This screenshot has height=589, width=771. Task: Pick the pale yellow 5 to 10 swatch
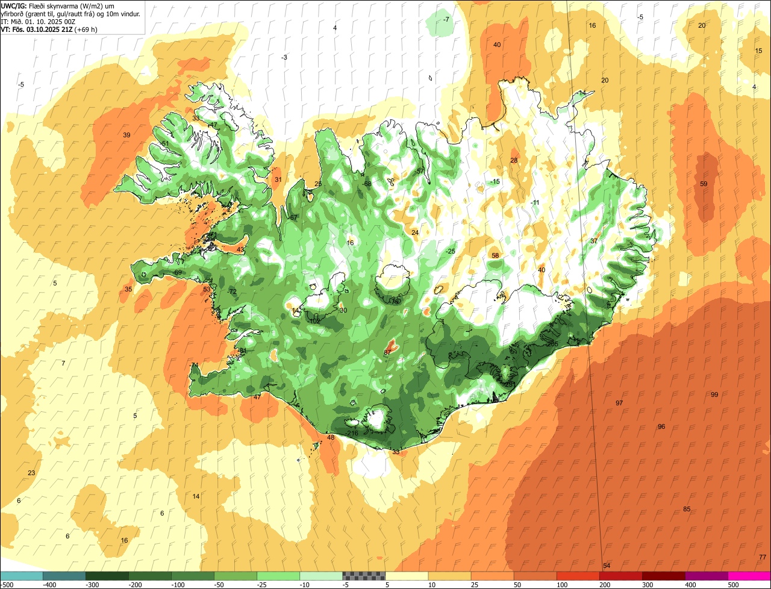[x=407, y=576]
